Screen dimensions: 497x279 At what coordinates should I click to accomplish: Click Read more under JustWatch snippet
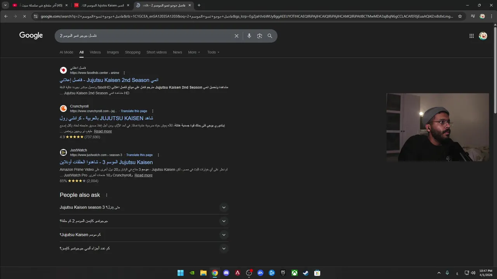tap(143, 175)
